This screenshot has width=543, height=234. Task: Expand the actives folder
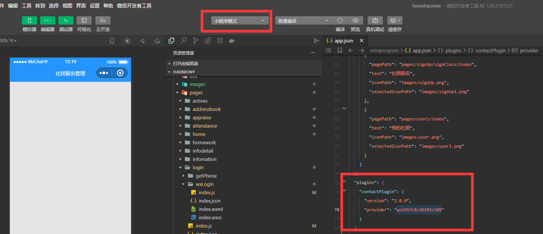click(x=244, y=101)
